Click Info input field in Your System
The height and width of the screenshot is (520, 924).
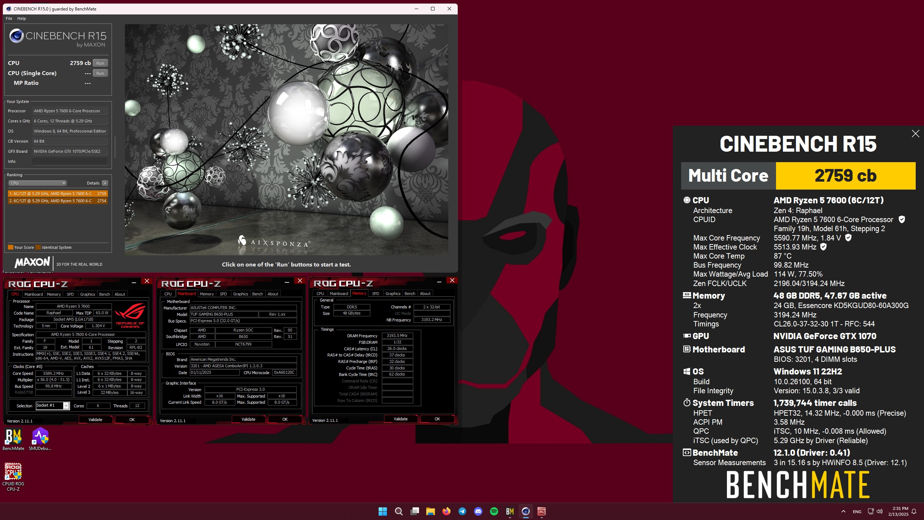pyautogui.click(x=70, y=161)
